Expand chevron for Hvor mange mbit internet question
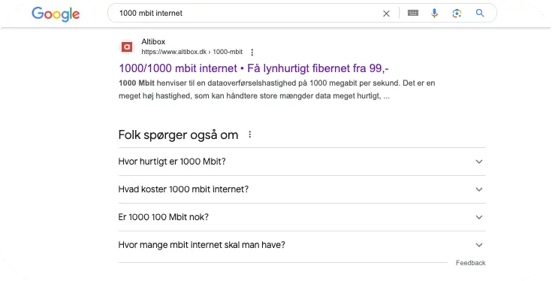Image resolution: width=552 pixels, height=281 pixels. [479, 245]
